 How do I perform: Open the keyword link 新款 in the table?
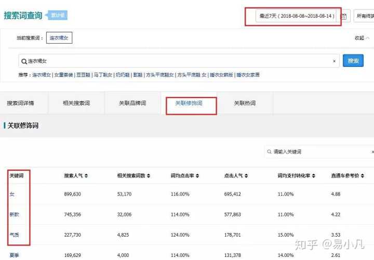click(14, 214)
